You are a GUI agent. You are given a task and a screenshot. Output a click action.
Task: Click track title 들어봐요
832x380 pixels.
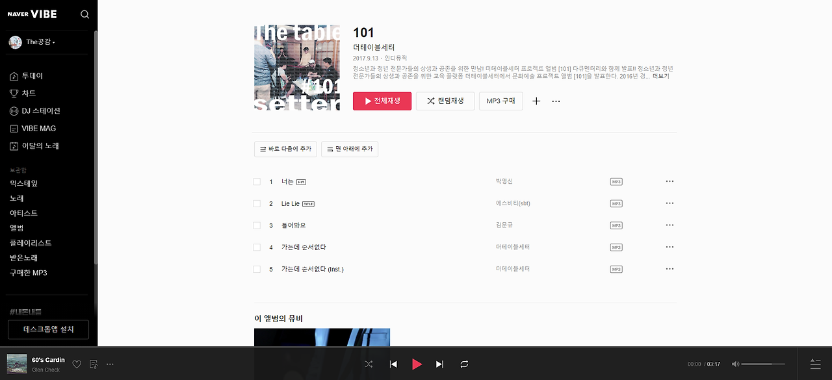click(293, 225)
